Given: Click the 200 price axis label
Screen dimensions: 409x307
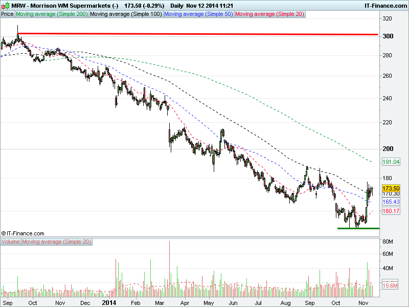Looking at the screenshot, I should point(388,149).
